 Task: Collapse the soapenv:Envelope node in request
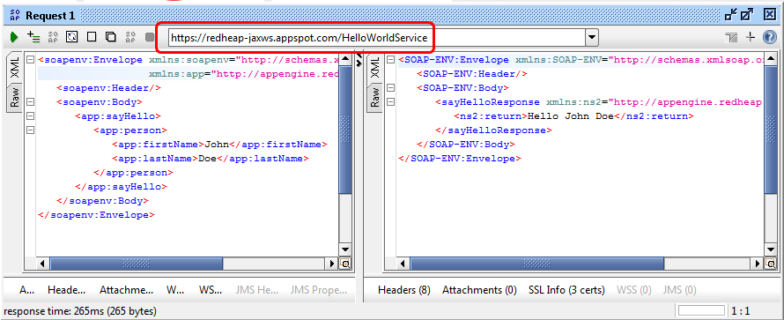(x=30, y=60)
